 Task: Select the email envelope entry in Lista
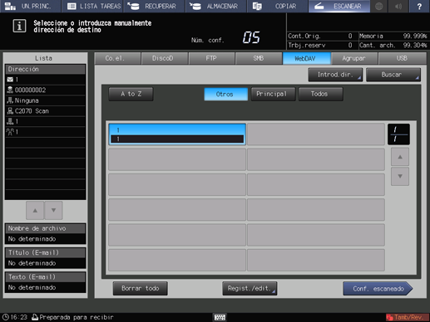pyautogui.click(x=45, y=80)
